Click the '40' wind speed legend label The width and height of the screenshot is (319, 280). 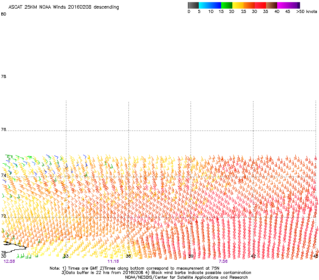click(x=277, y=12)
